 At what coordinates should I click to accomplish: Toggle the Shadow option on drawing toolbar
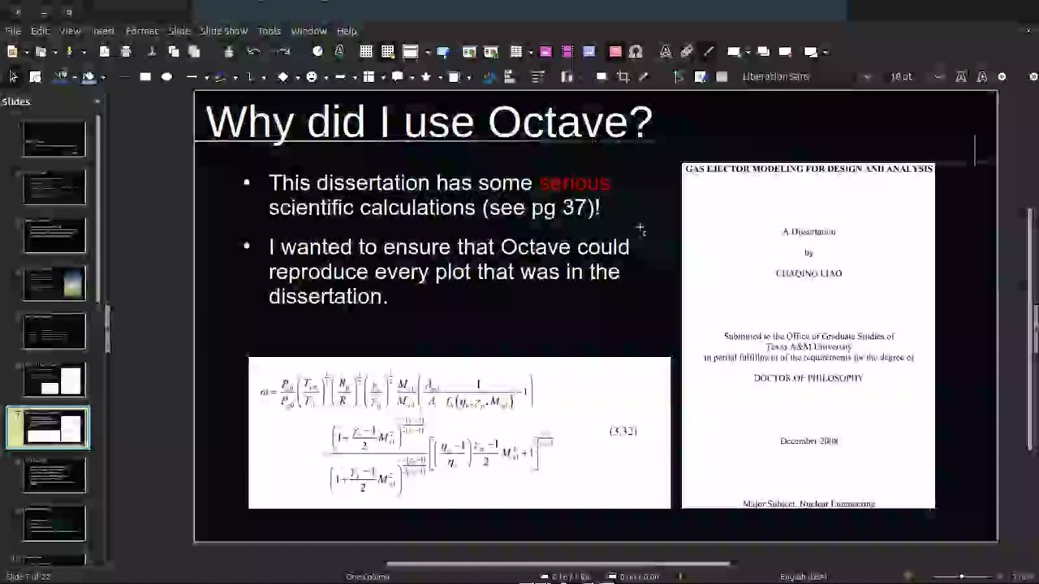(601, 76)
